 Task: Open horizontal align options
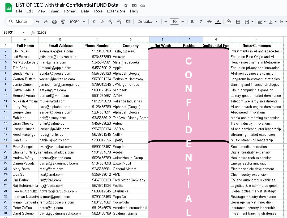[x=262, y=22]
